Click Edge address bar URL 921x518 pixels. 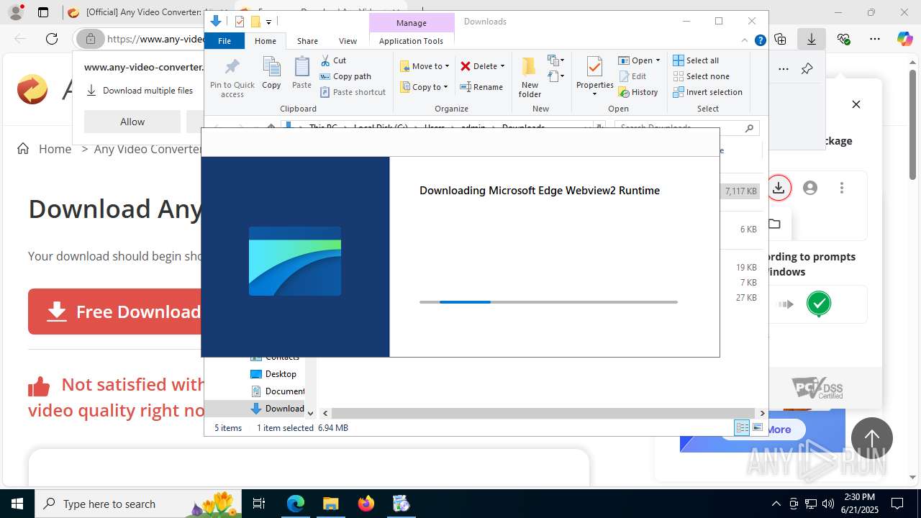coord(155,39)
